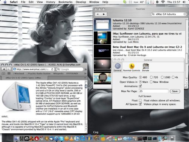189x142 pixels.
Task: Launch VLC traffic cone in the Dock
Action: point(71,139)
